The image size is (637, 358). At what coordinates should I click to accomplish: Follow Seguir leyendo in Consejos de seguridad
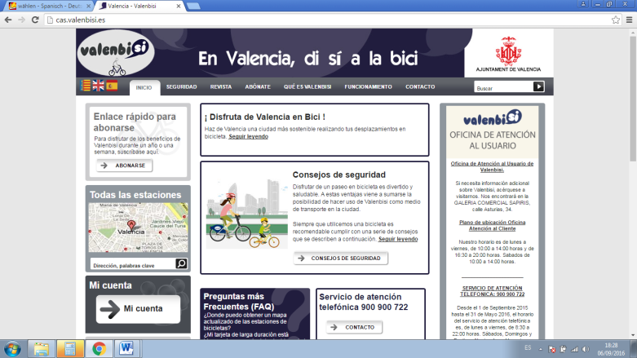398,239
